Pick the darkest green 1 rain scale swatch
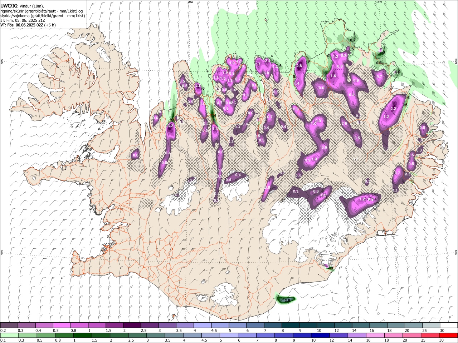Screen dimensions: 458x343 (x=82, y=335)
